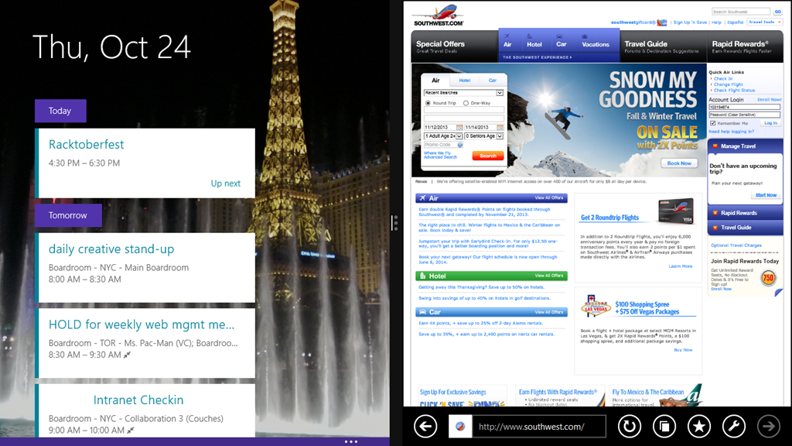Grab the split-view divider handle

(396, 222)
